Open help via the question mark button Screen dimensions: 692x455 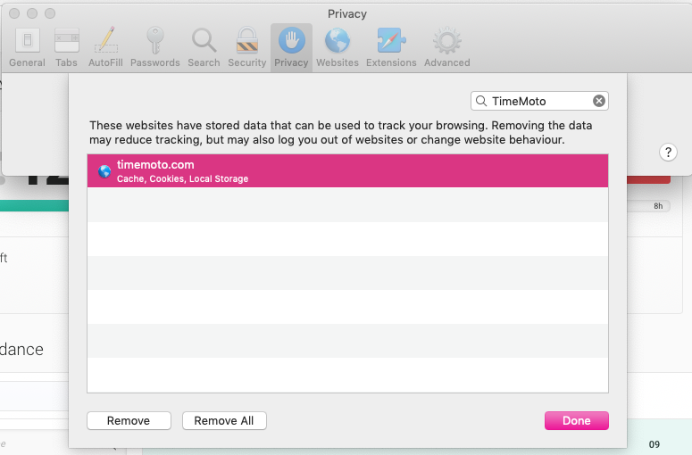click(x=668, y=153)
